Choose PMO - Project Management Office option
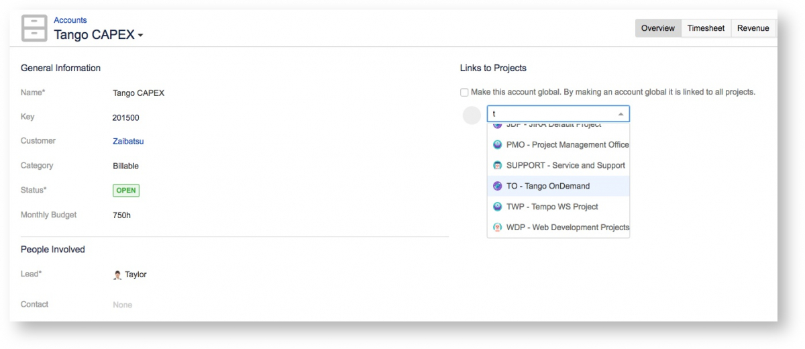Screen dimensions: 805x349 [x=567, y=144]
